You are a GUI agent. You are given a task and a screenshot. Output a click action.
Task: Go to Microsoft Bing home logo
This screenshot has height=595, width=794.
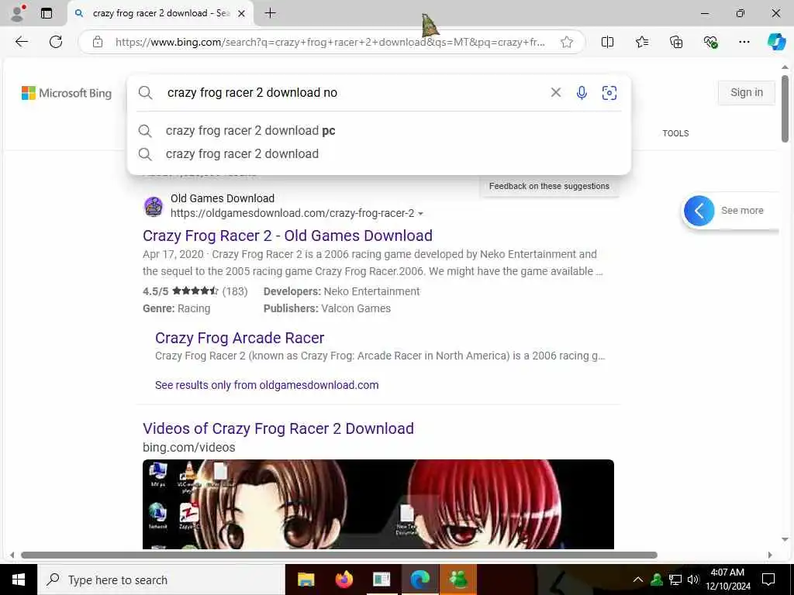click(67, 93)
